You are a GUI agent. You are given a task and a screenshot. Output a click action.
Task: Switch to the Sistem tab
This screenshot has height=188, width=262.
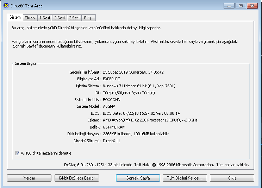coord(15,17)
